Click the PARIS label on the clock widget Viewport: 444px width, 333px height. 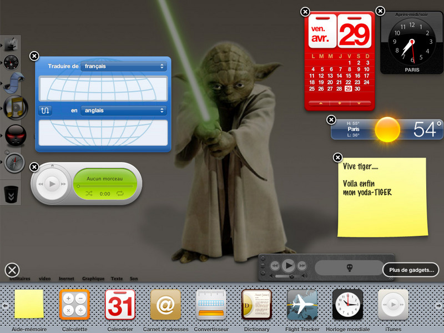[x=412, y=70]
